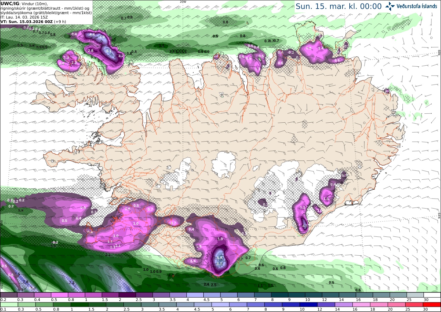This screenshot has height=312, width=441.
Task: Click the 3.2 snowfall value in the northwest
Action: tap(121, 55)
